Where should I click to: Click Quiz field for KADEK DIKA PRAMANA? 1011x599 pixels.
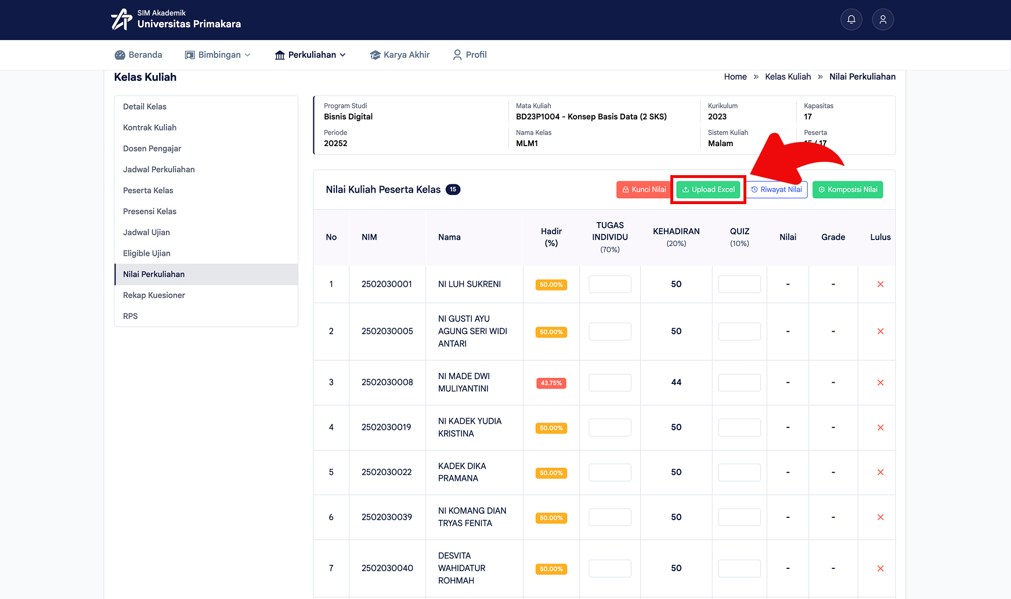point(739,472)
